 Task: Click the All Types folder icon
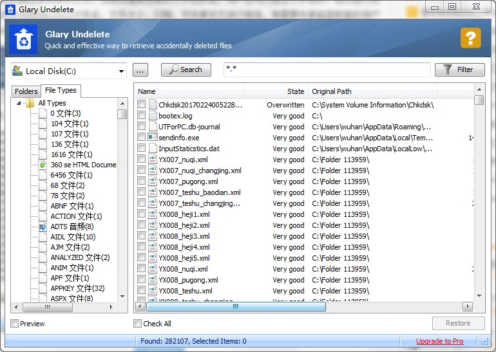click(30, 103)
